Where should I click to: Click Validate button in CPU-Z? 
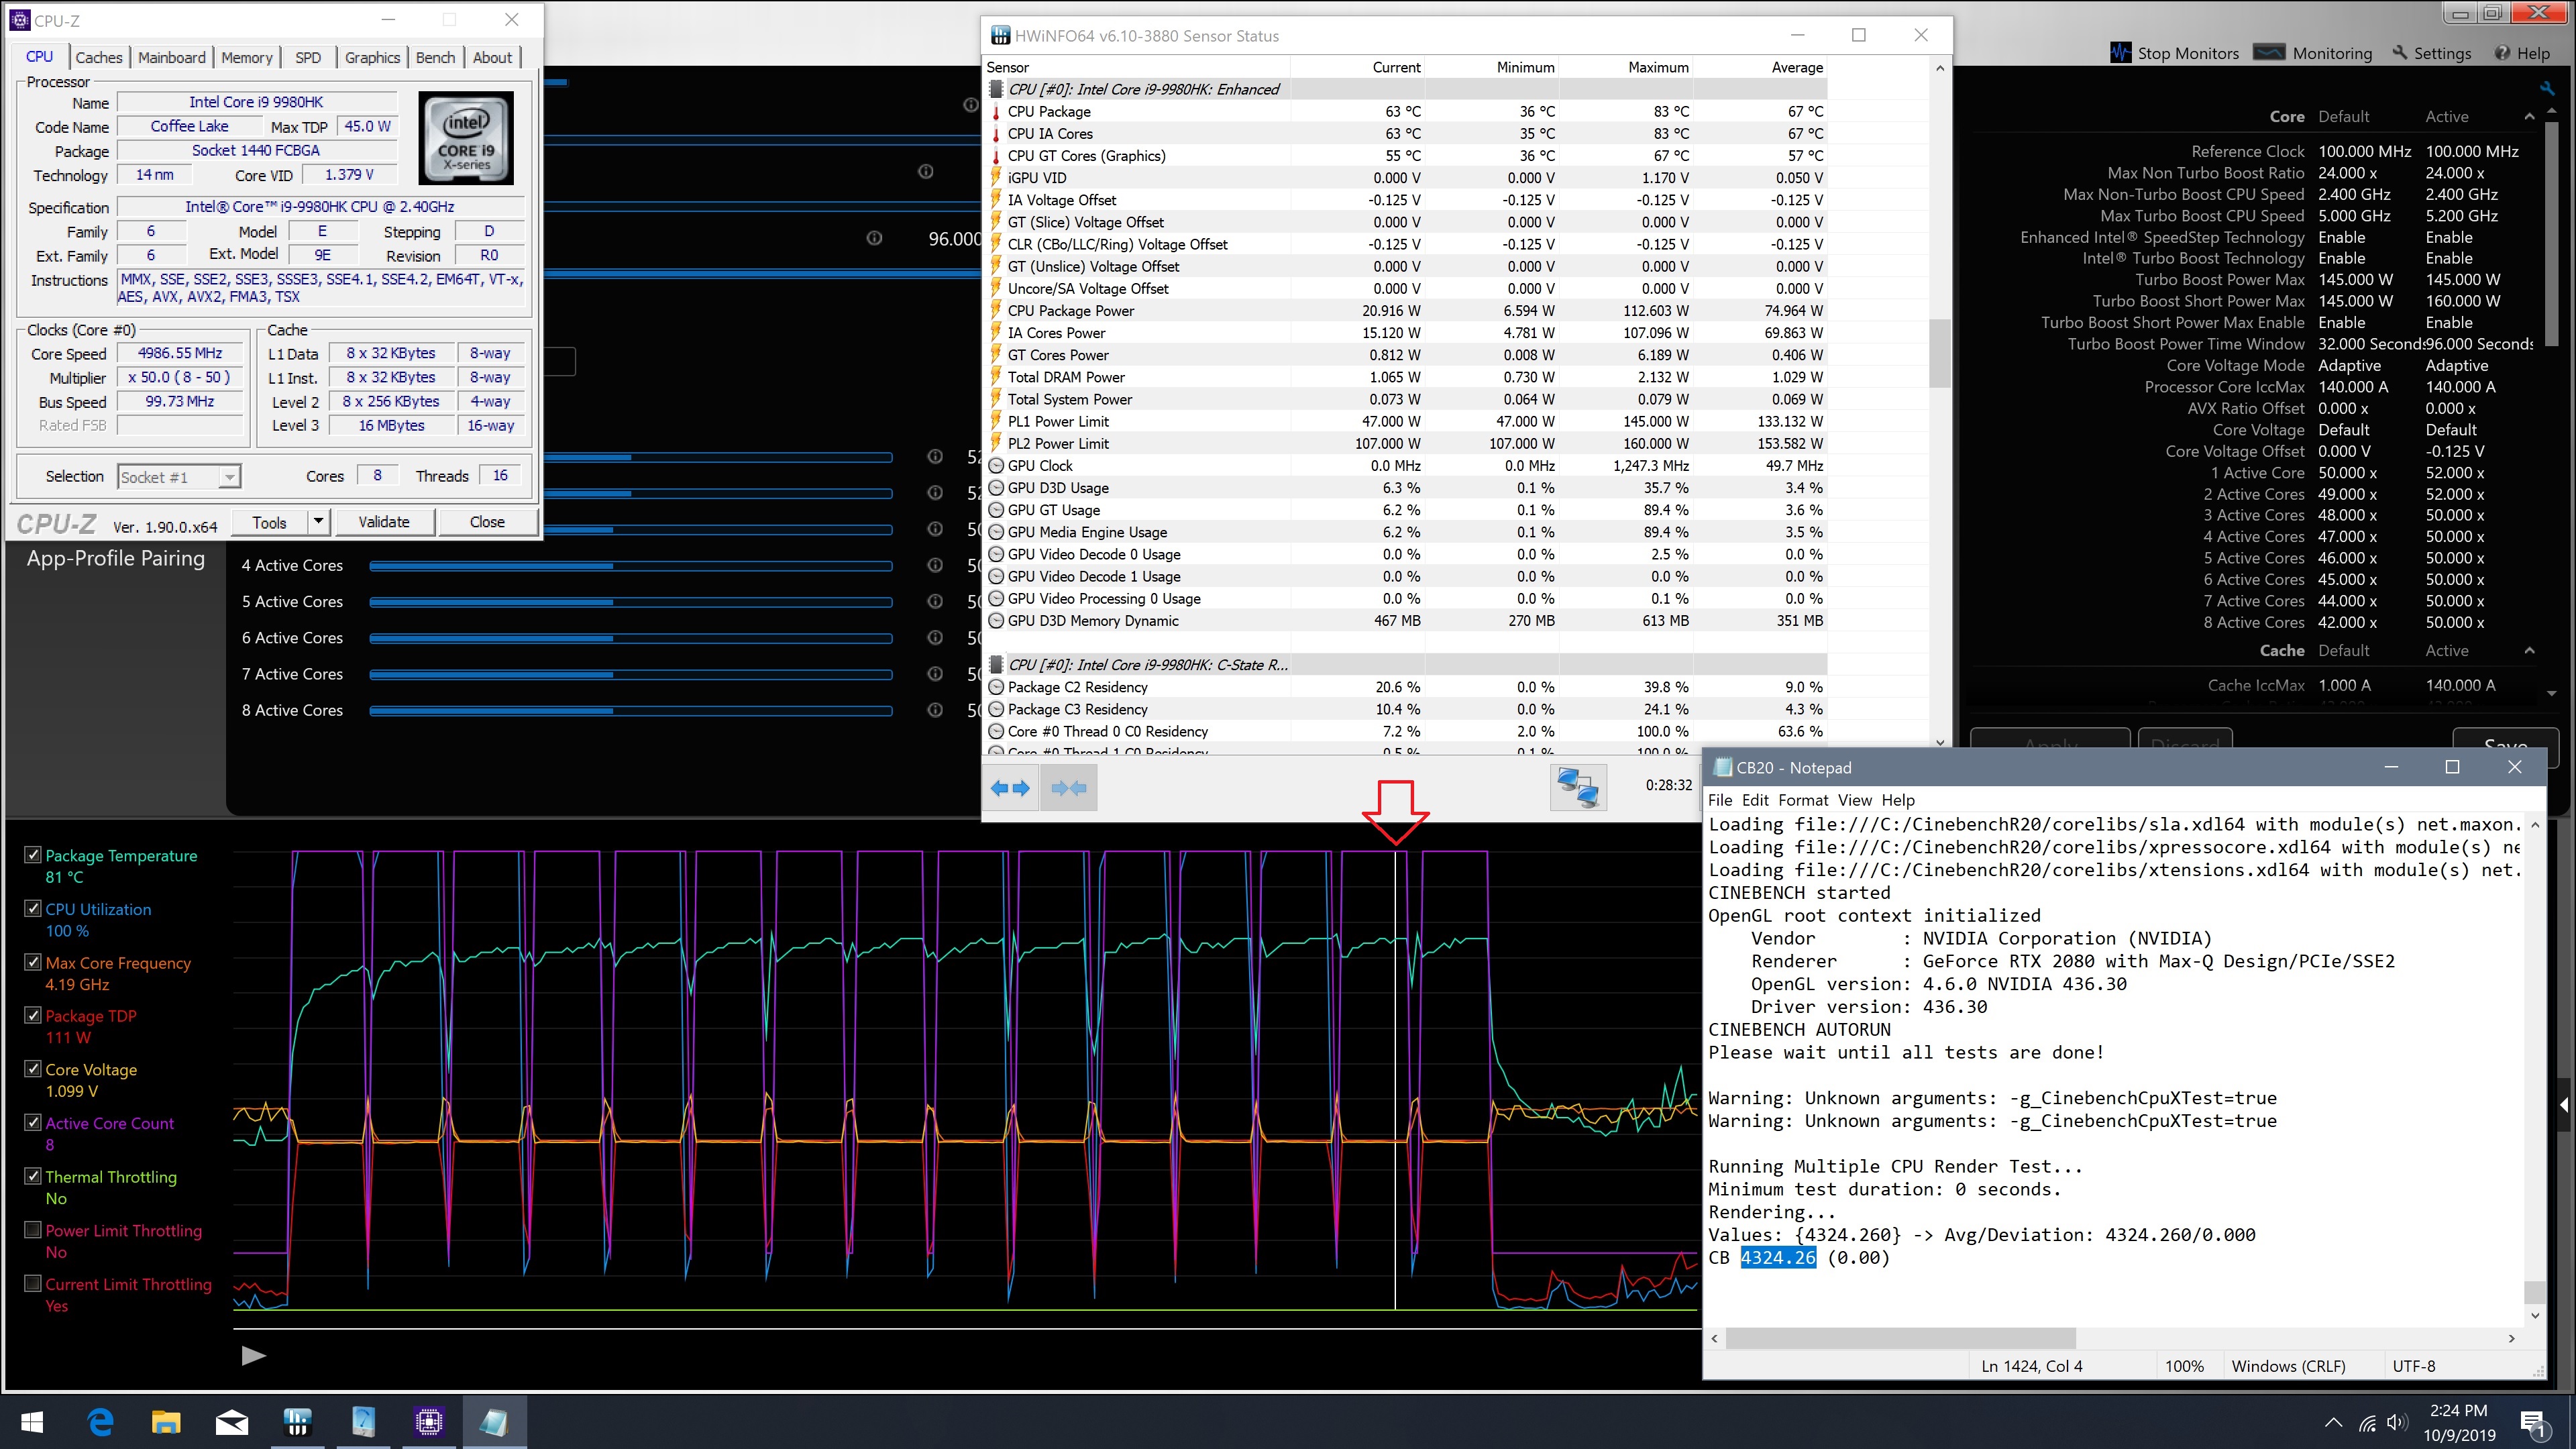tap(384, 521)
